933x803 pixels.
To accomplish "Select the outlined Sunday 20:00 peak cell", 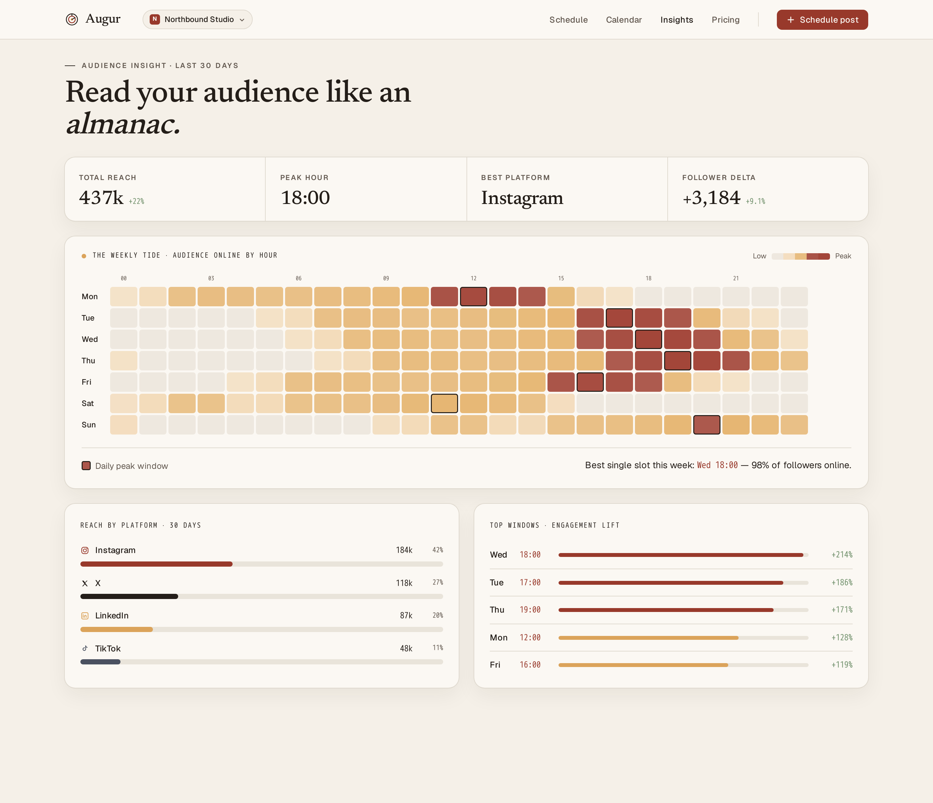I will [707, 425].
